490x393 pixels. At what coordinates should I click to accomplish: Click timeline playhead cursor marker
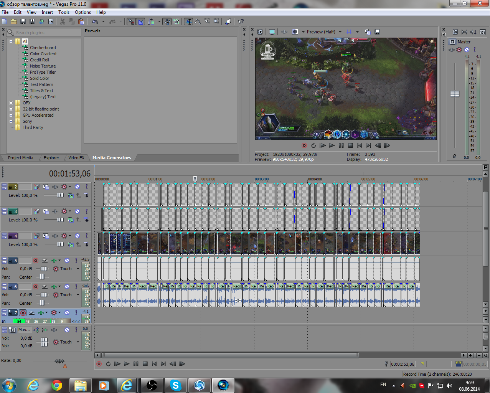(195, 179)
